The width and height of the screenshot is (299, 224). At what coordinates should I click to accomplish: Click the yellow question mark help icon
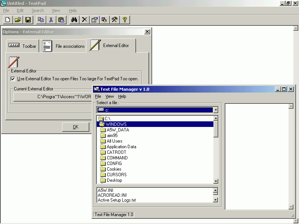[x=125, y=20]
